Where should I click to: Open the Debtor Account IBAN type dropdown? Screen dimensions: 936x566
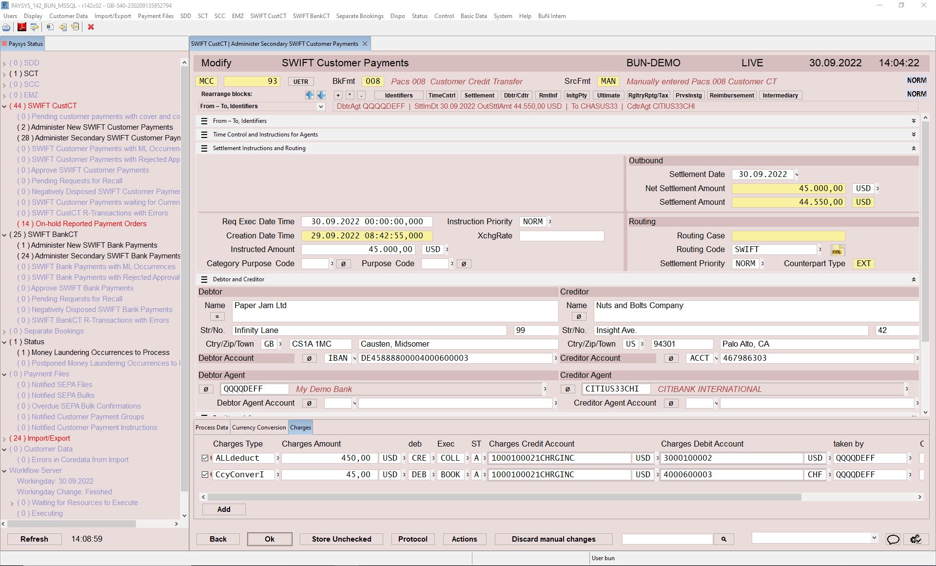[354, 358]
